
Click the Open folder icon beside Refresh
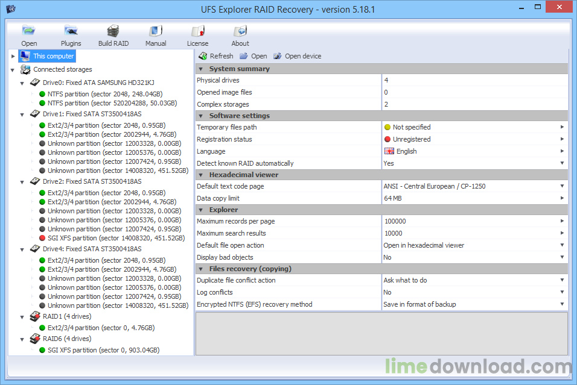(x=244, y=56)
